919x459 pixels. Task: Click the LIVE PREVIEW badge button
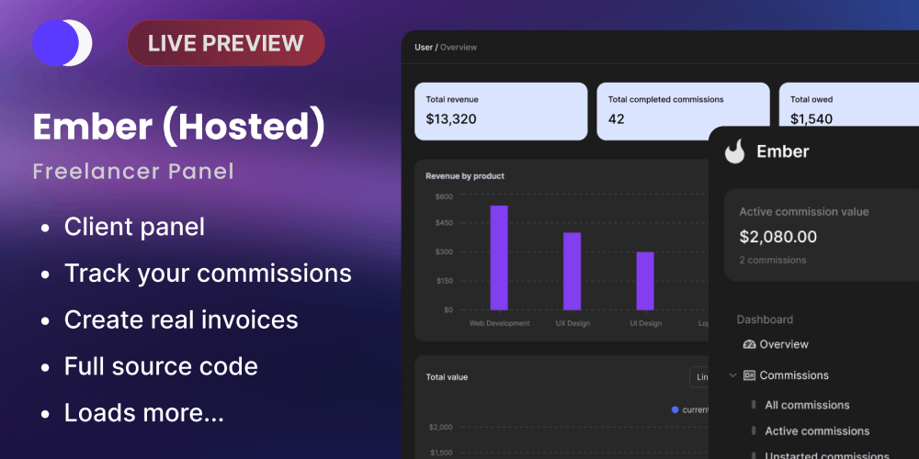[226, 43]
